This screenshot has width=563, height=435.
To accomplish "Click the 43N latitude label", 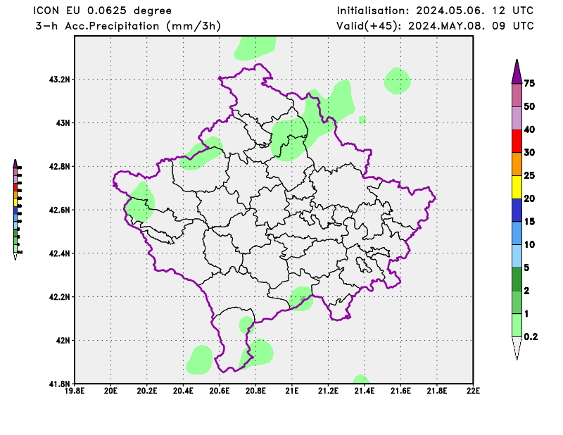I will (65, 123).
